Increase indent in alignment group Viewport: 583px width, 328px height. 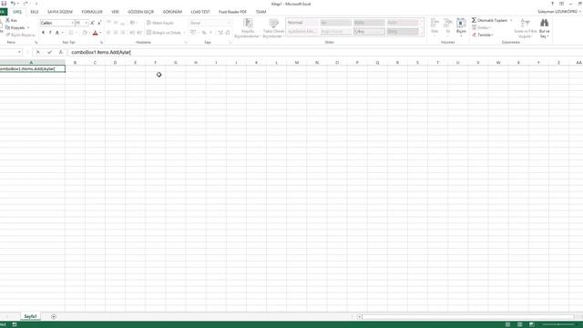pos(139,33)
